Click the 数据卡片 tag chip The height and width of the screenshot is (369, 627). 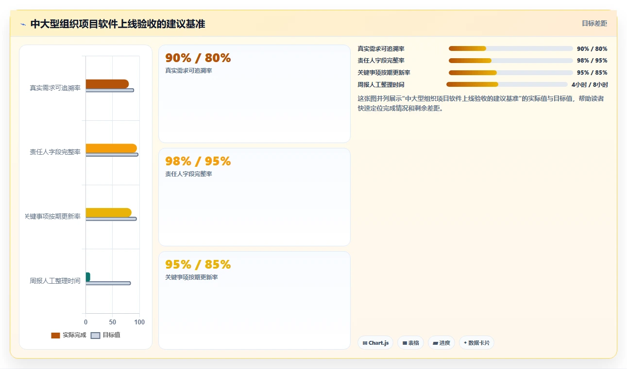(x=476, y=343)
